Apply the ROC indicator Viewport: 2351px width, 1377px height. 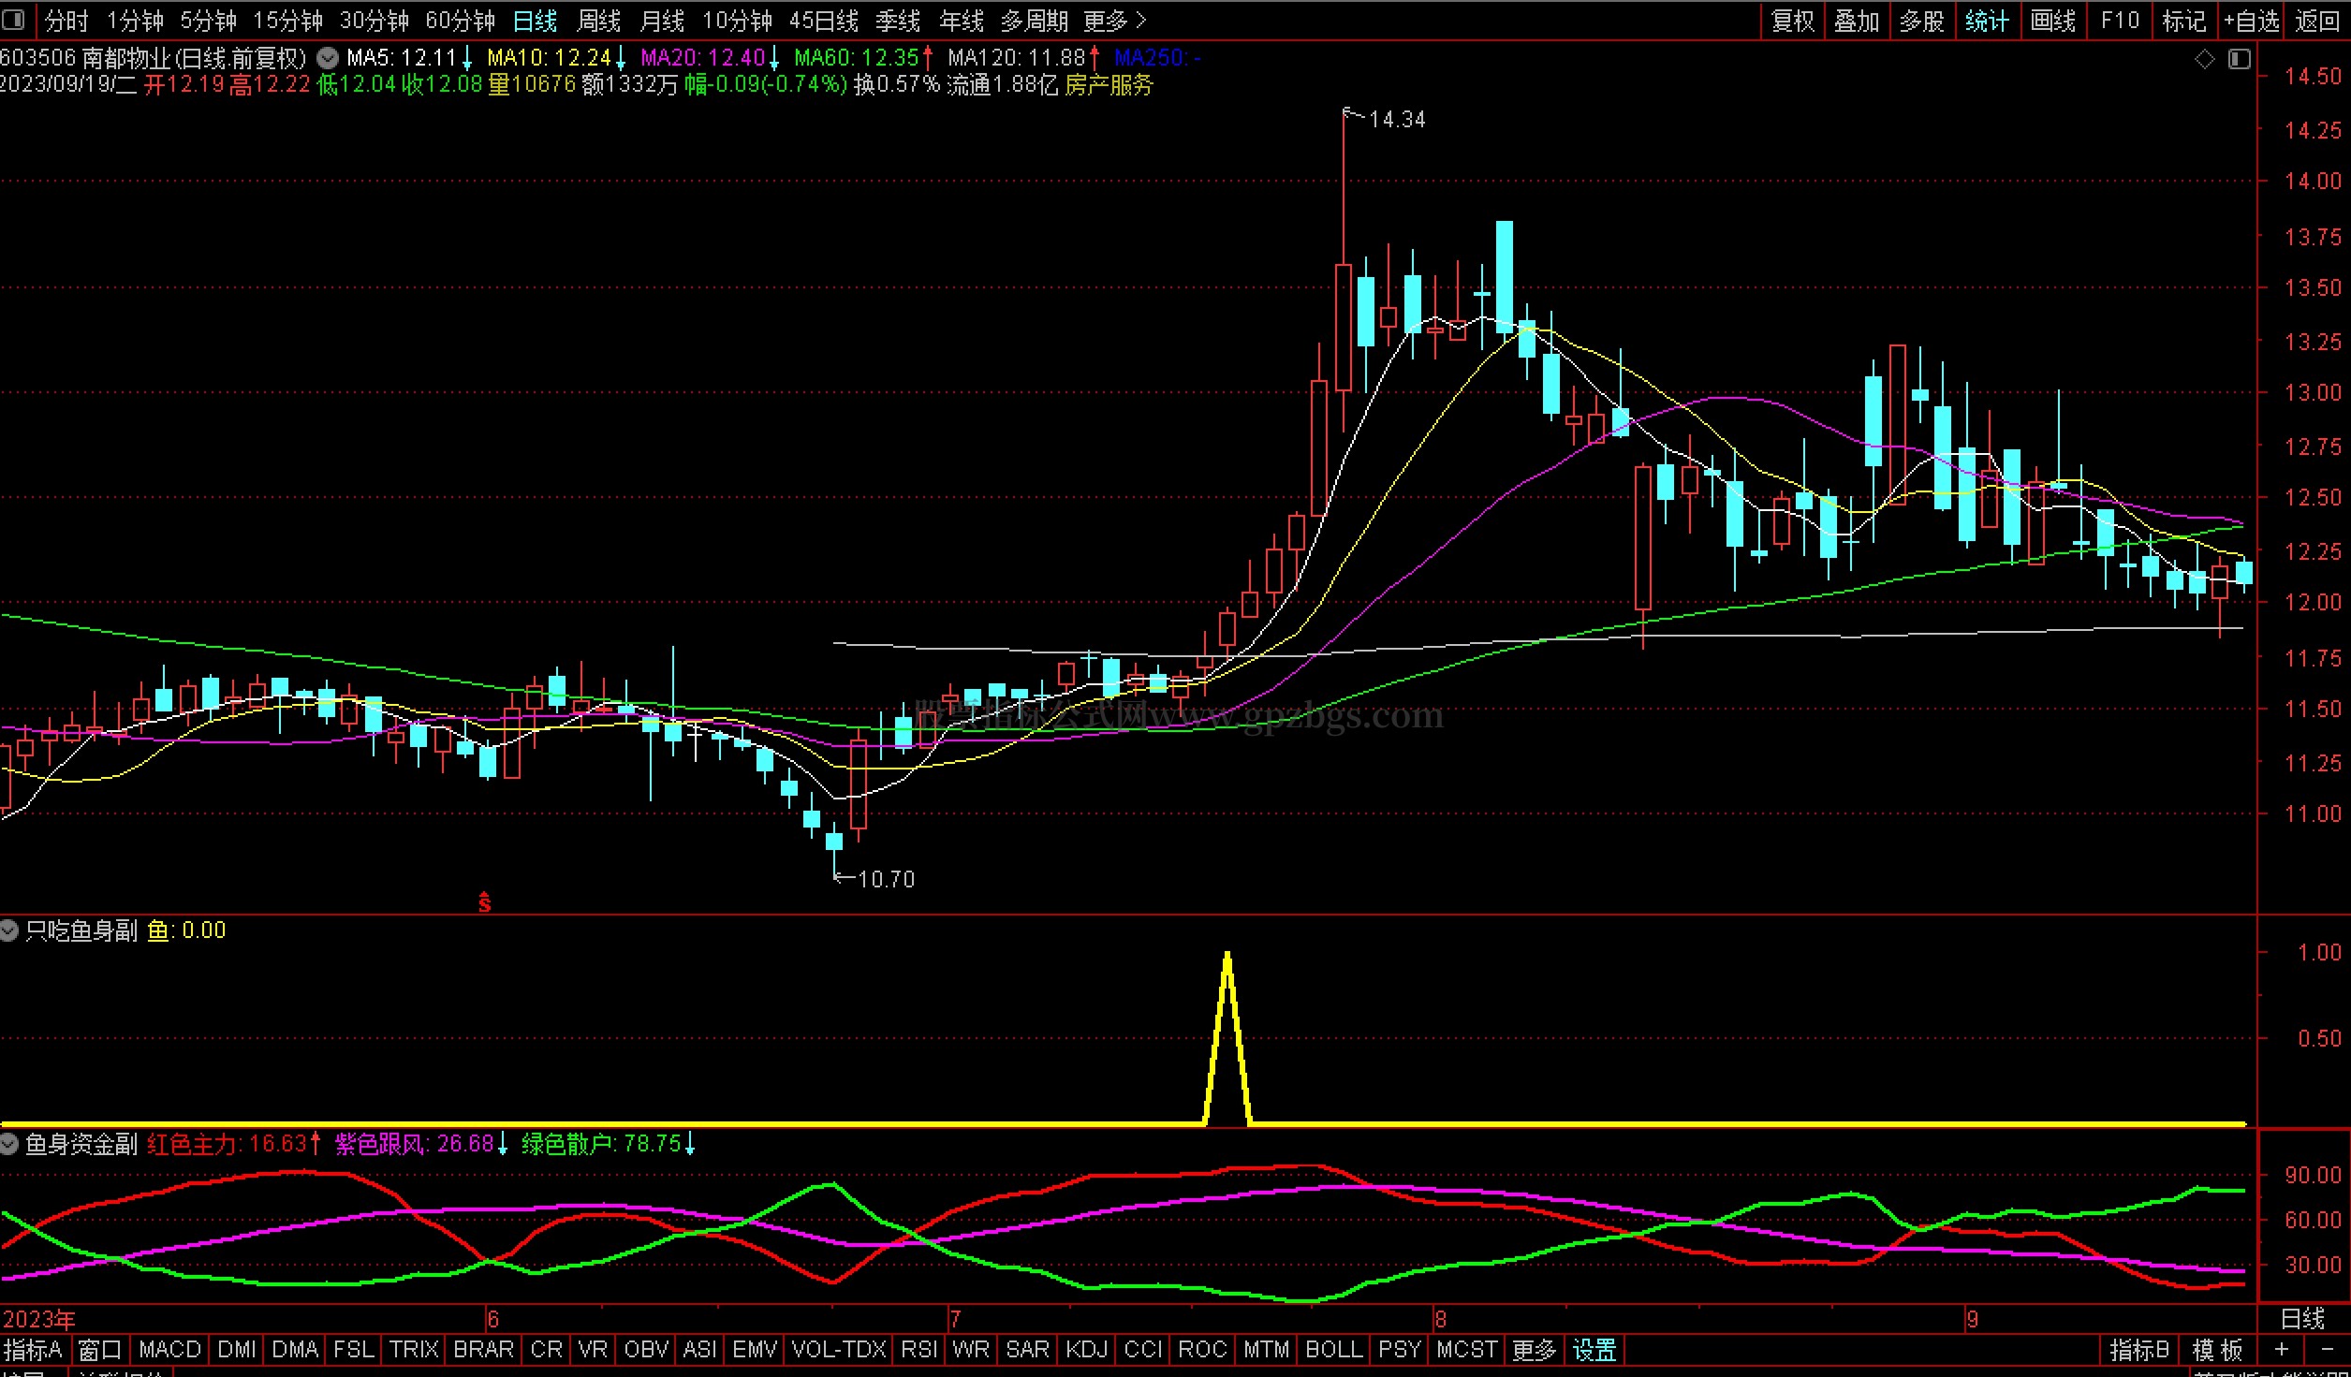(1202, 1350)
